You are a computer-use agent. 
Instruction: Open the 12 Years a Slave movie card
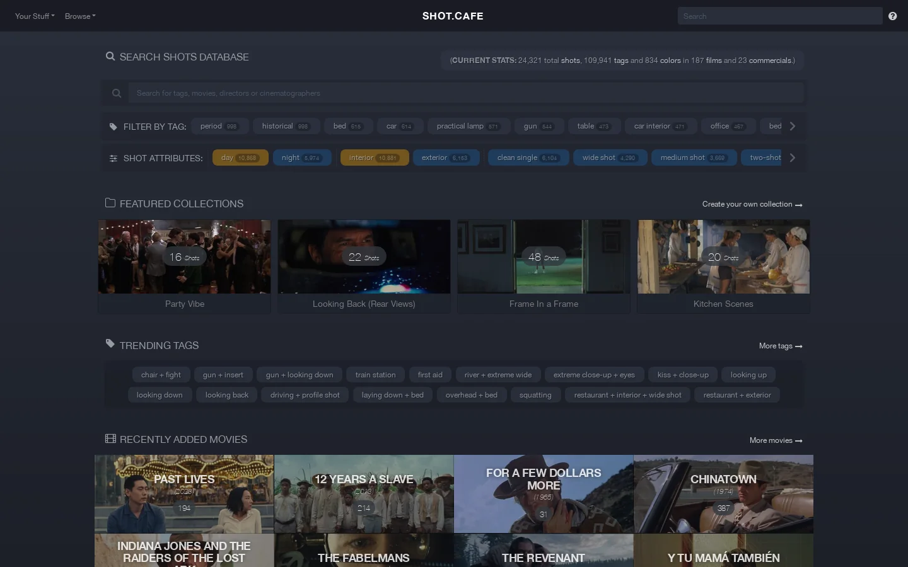[x=364, y=494]
